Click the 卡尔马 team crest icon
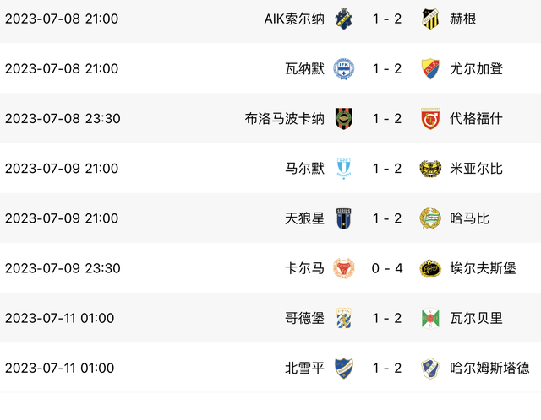 pos(343,268)
